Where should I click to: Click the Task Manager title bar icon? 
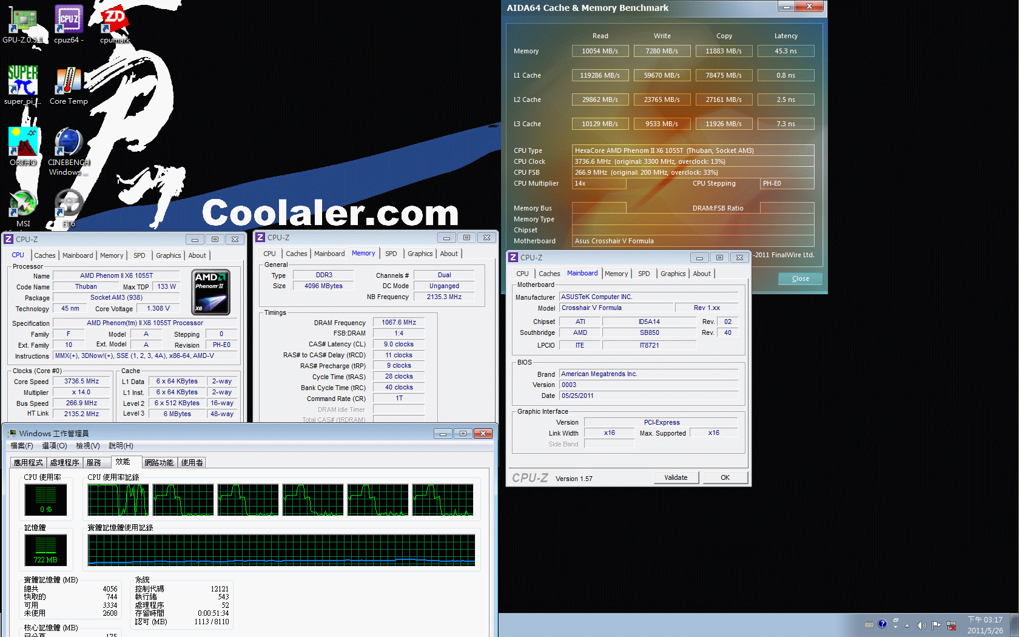[12, 433]
